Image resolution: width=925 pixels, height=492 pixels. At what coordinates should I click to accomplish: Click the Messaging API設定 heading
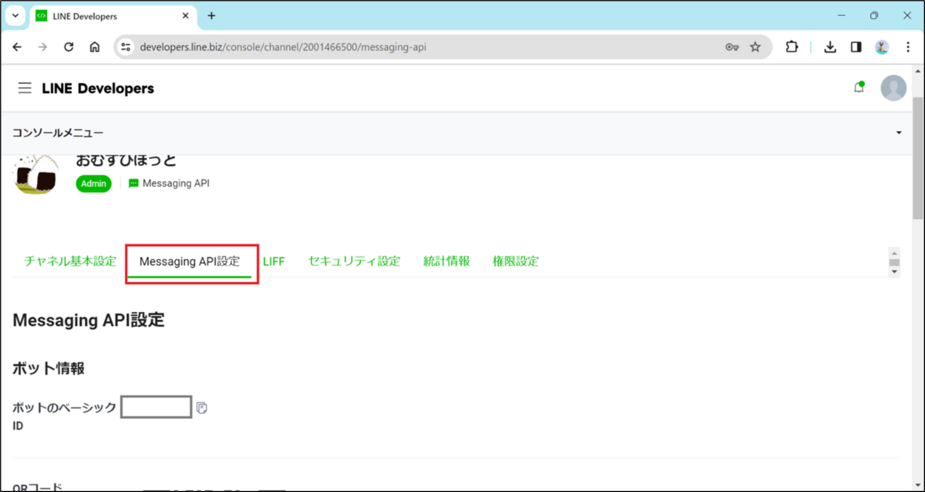[89, 320]
